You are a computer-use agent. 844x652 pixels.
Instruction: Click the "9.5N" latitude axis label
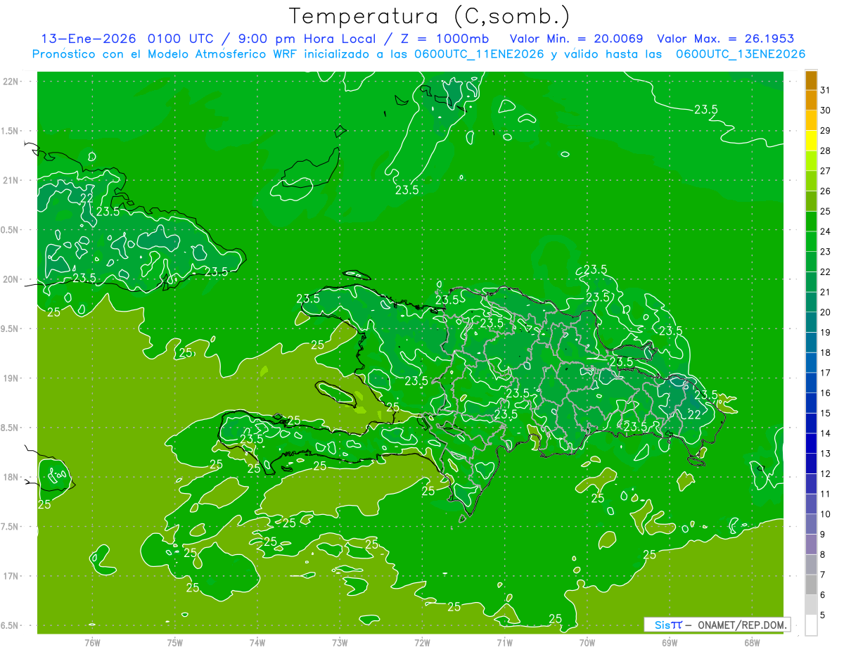click(10, 328)
